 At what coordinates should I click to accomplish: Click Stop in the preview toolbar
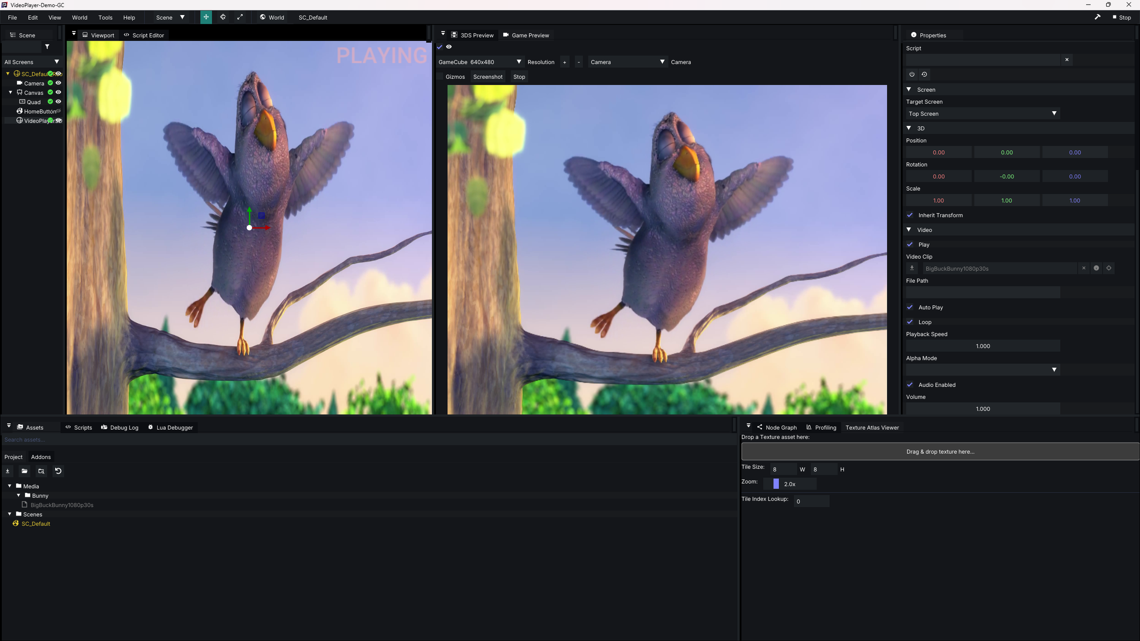pos(519,77)
